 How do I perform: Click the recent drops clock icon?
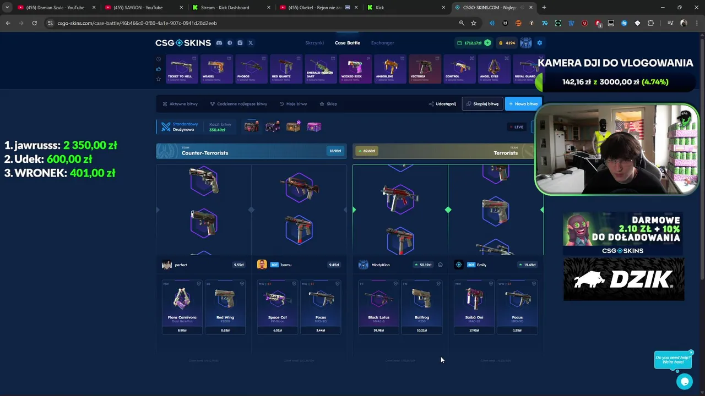(x=159, y=59)
